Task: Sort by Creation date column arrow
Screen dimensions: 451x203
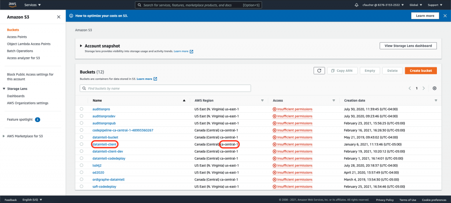Action: point(436,101)
